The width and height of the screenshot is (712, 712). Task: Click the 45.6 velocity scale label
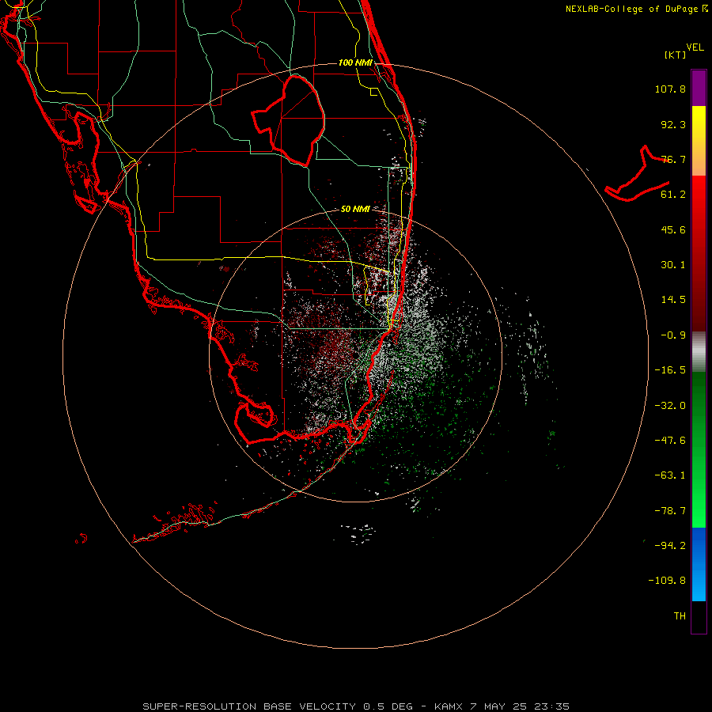[673, 229]
